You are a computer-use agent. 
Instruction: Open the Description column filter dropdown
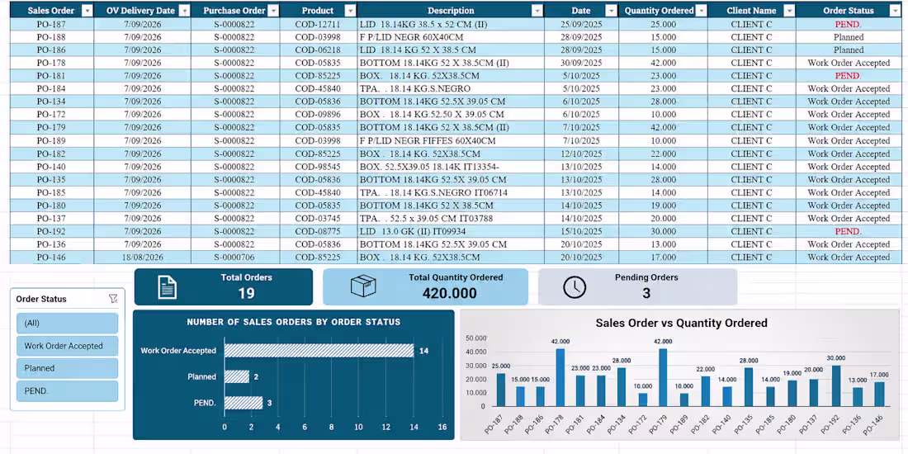tap(537, 11)
